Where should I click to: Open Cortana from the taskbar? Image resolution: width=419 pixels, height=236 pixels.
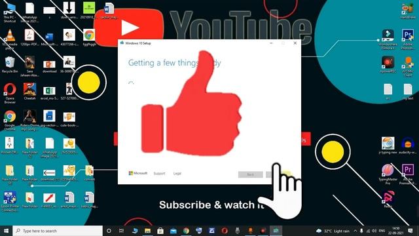109,231
